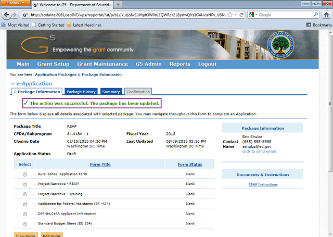Click the Rural School Application Form title
The image size is (333, 237).
pos(62,174)
